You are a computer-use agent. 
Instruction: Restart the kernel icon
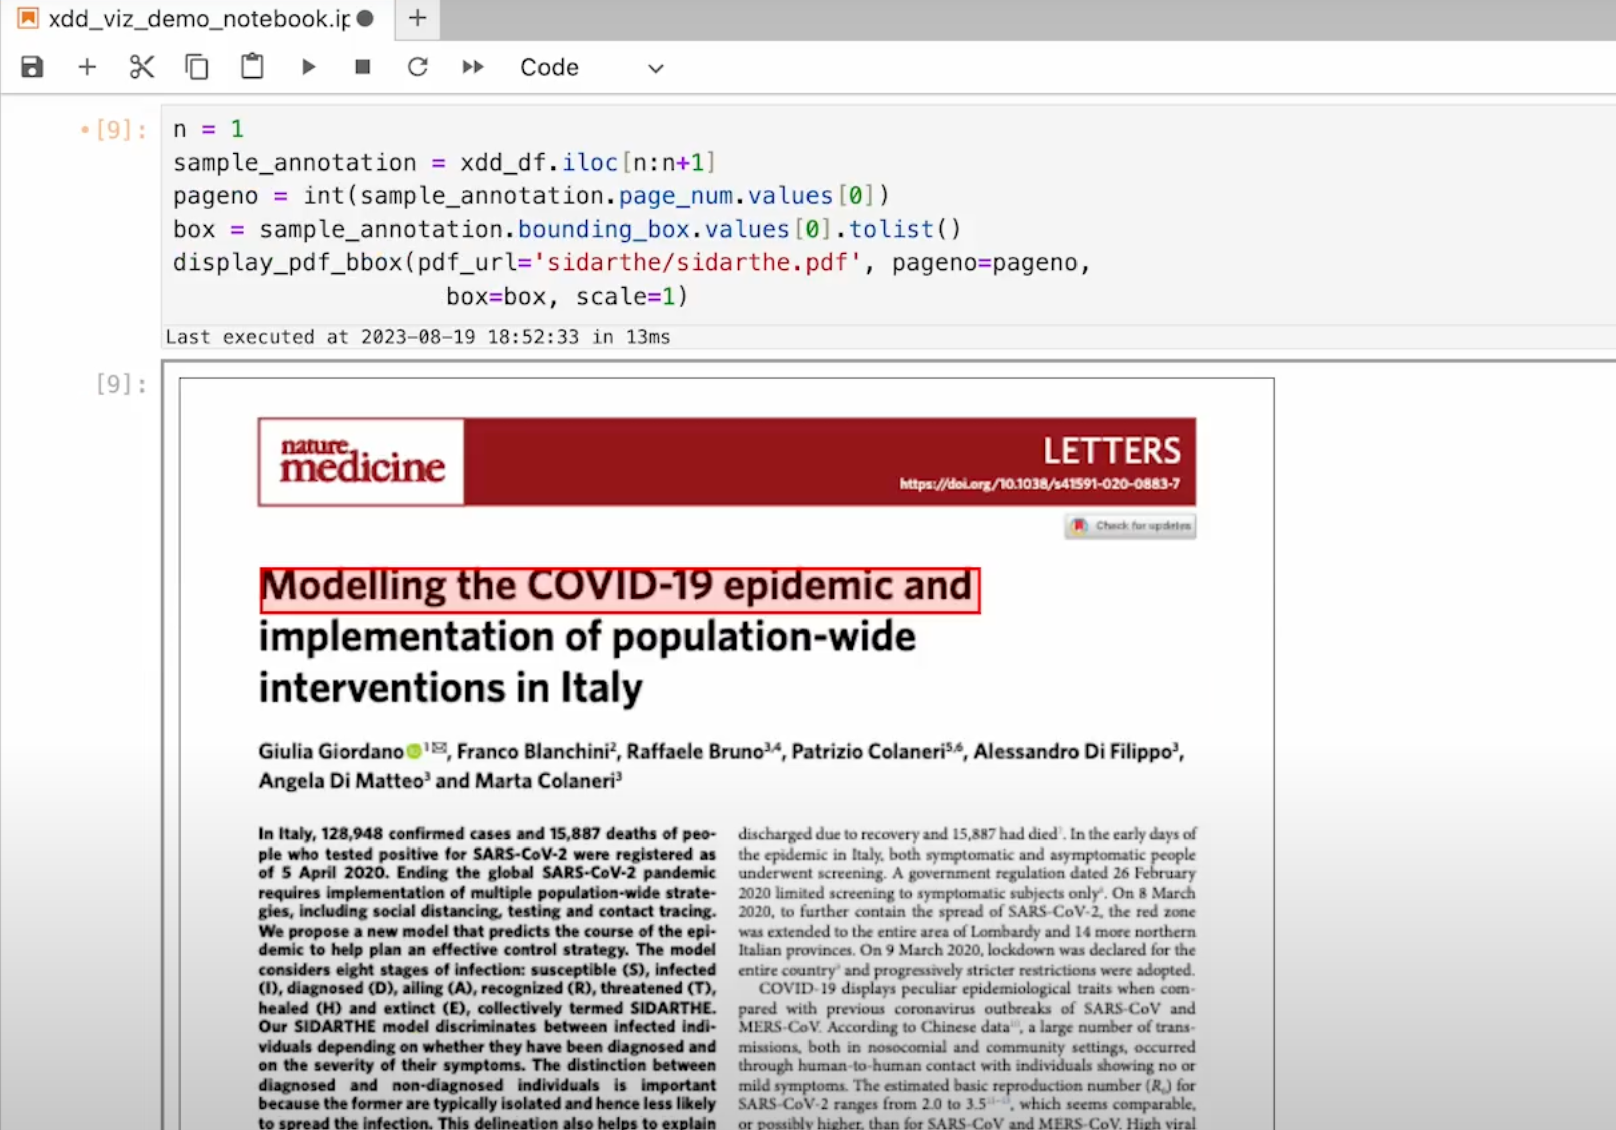(417, 68)
